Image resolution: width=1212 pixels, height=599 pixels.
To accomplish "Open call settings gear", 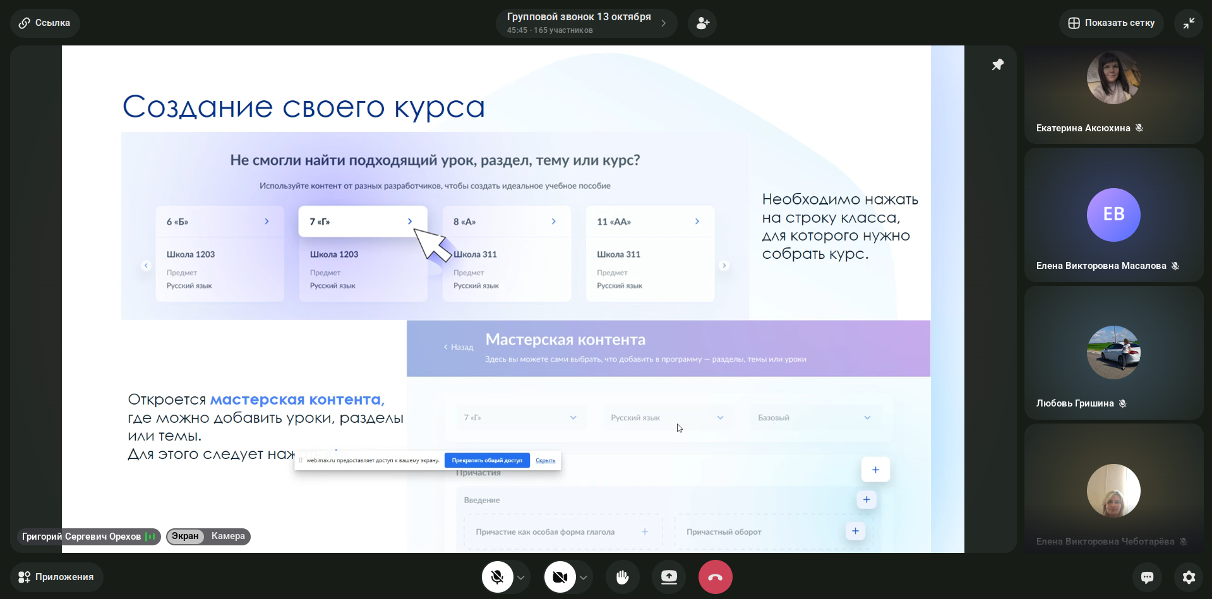I will [1189, 577].
